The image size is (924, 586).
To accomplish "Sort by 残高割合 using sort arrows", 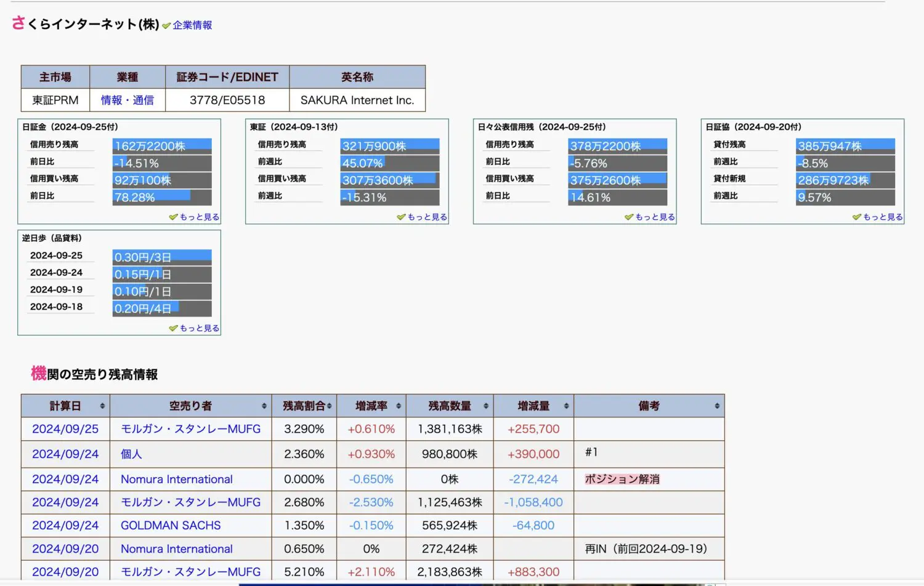I will pos(330,406).
